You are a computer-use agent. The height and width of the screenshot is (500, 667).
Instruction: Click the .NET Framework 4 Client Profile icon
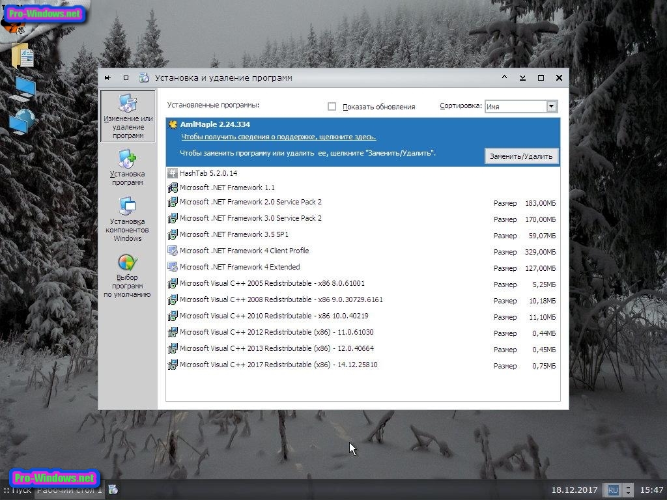tap(172, 251)
